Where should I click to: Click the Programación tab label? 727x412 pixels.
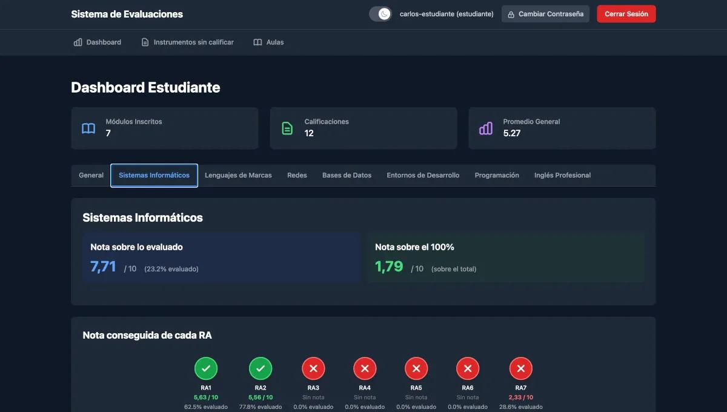click(x=497, y=175)
